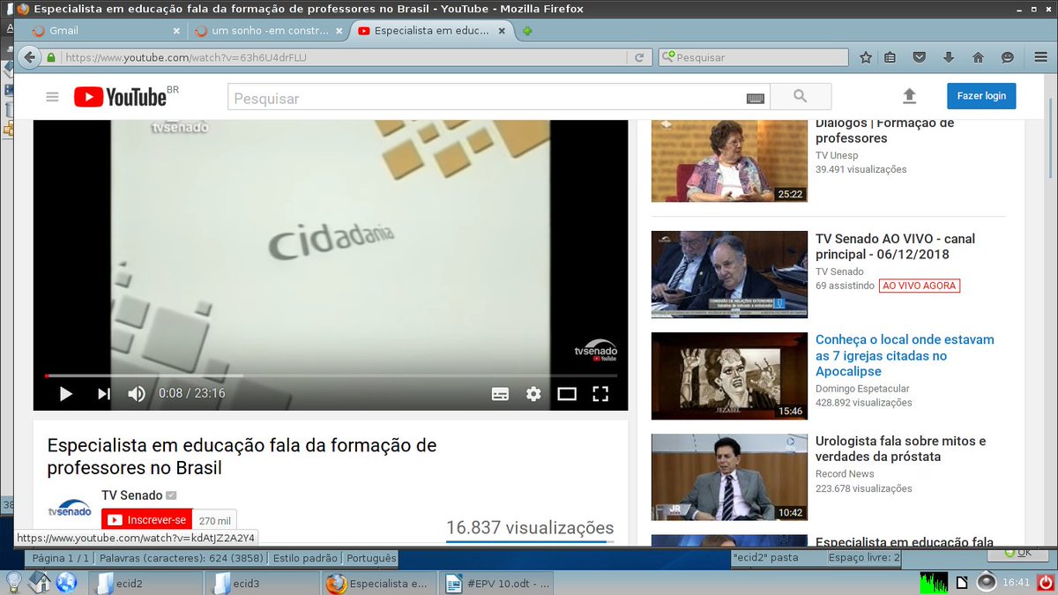Click the video player frame showing 'cidadania'

331,247
